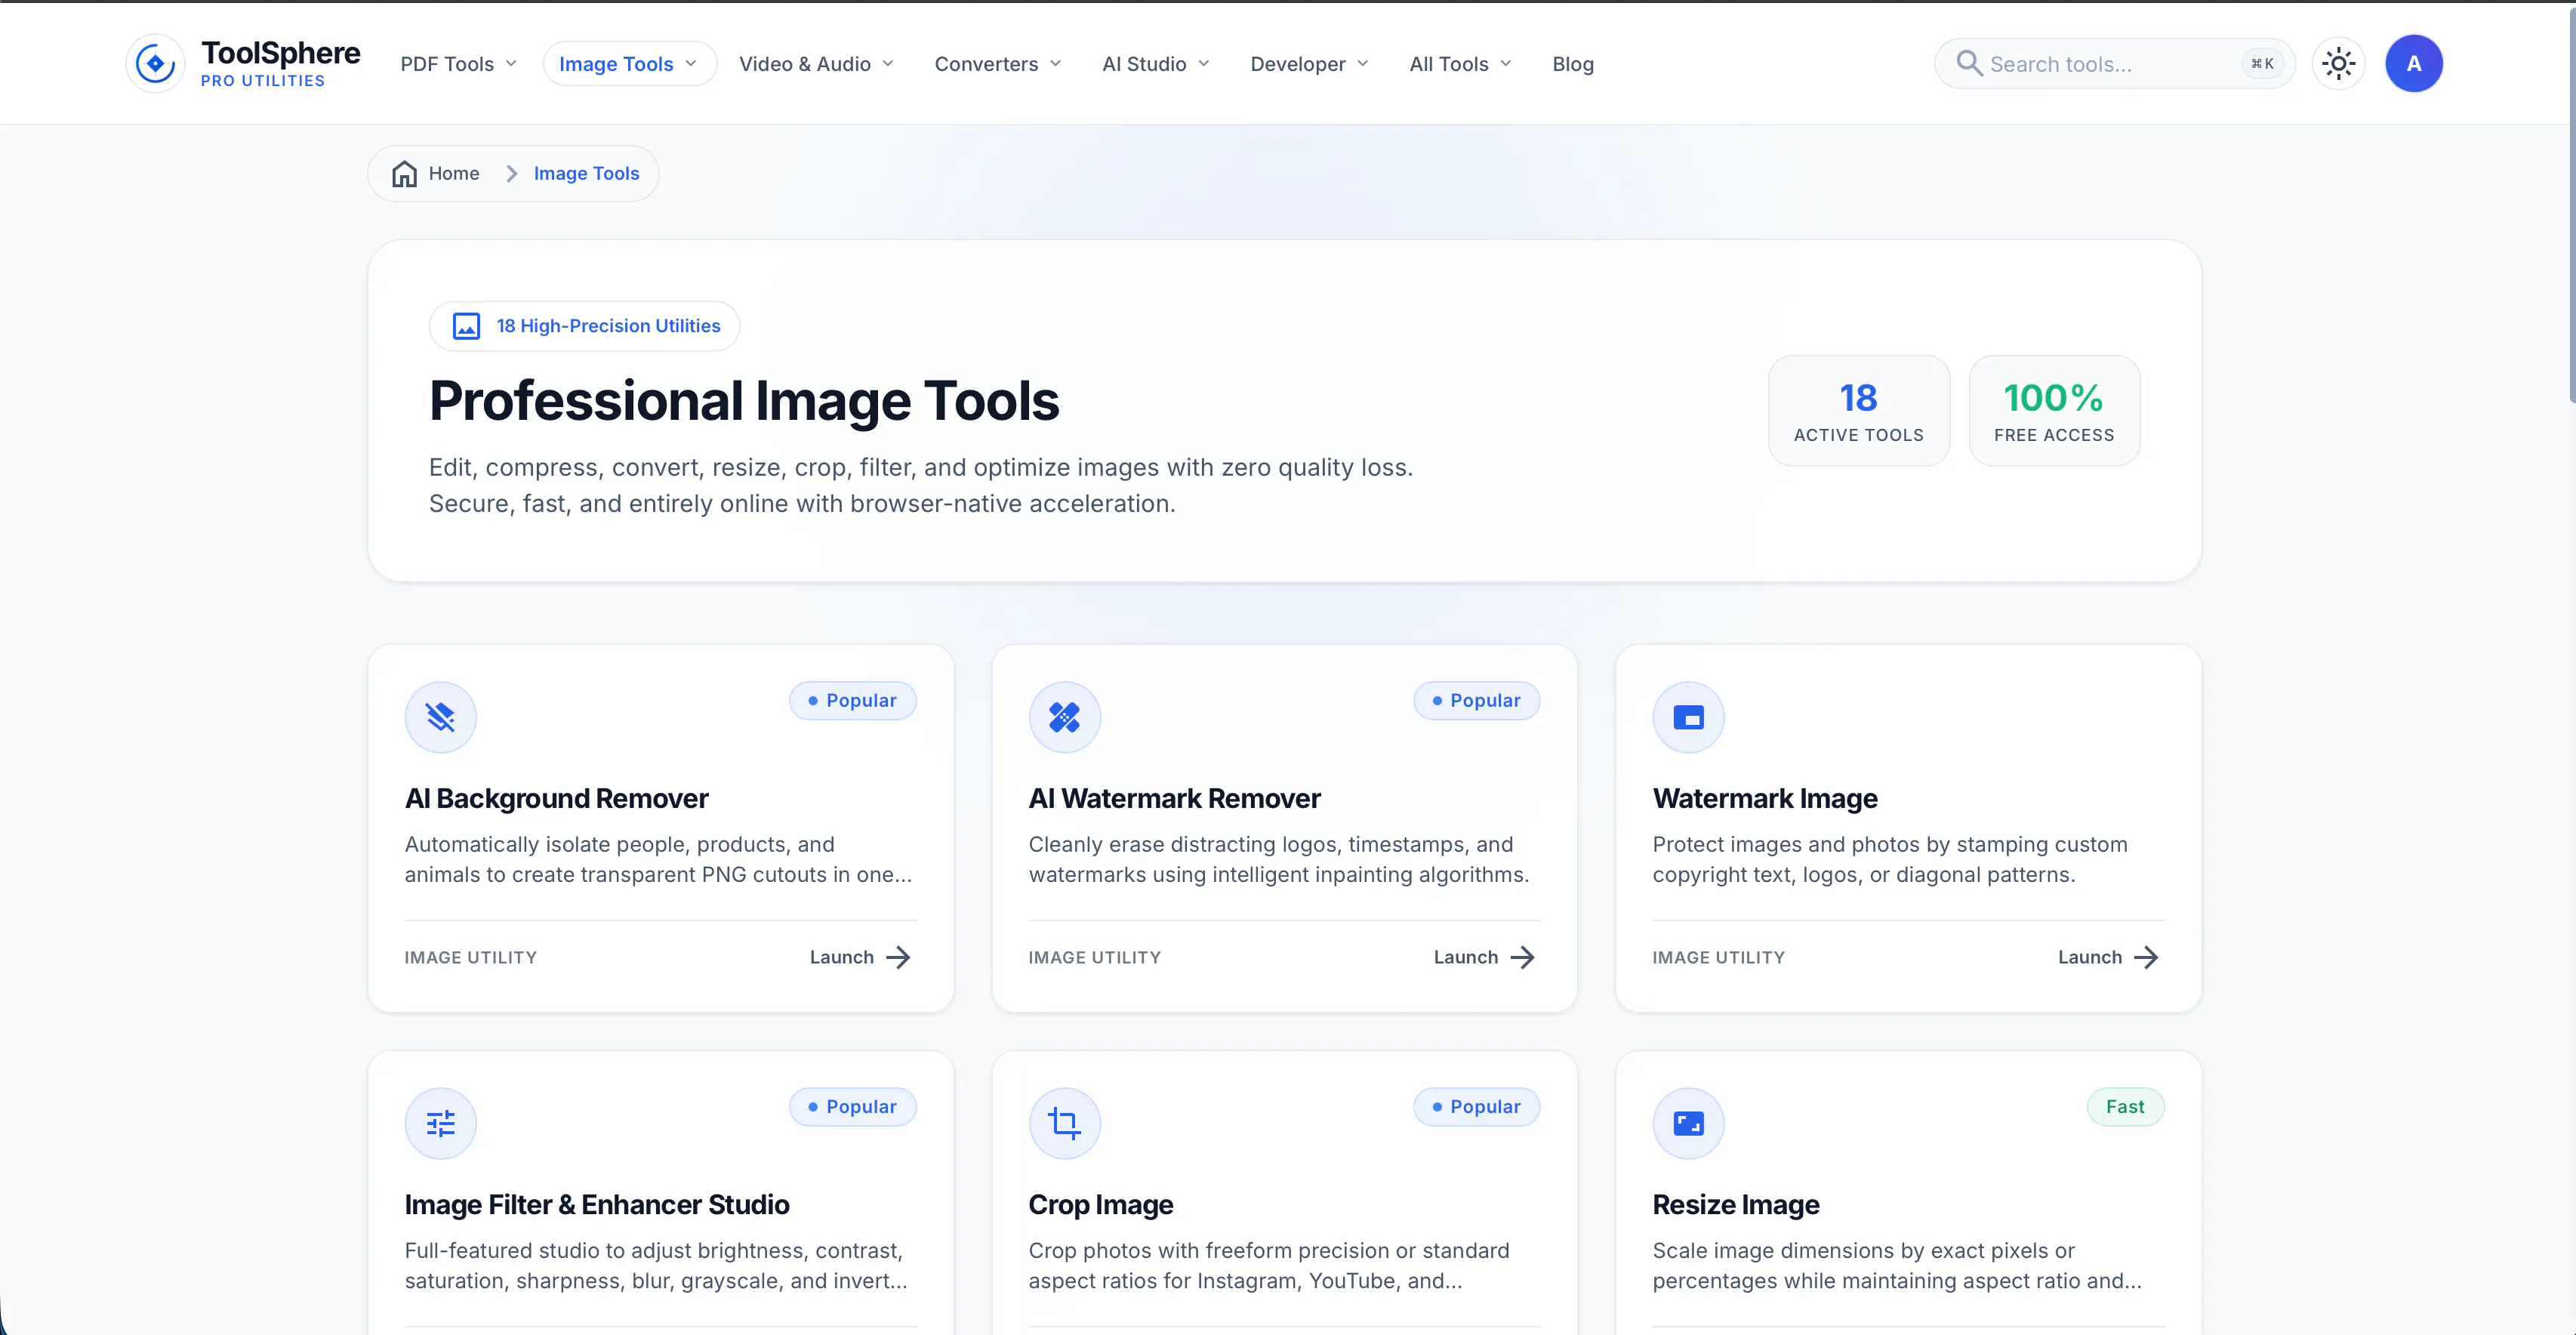Image resolution: width=2576 pixels, height=1335 pixels.
Task: Expand the Video & Audio dropdown
Action: coord(816,64)
